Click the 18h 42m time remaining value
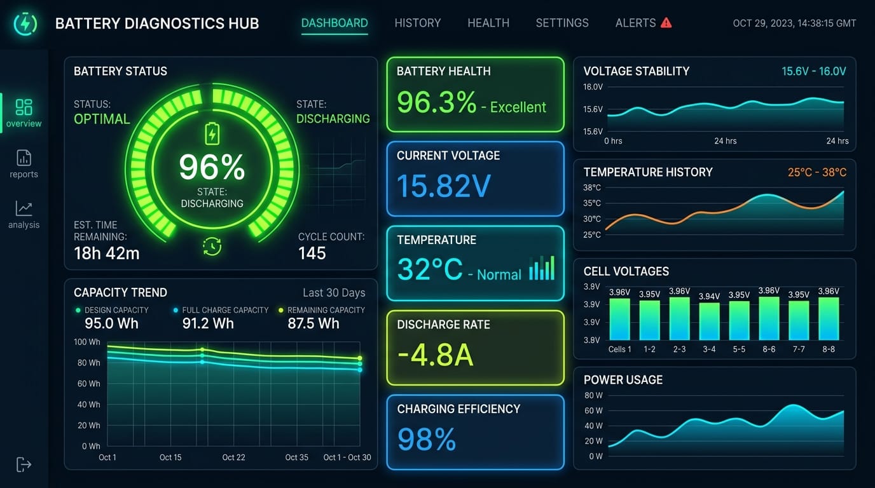 107,253
